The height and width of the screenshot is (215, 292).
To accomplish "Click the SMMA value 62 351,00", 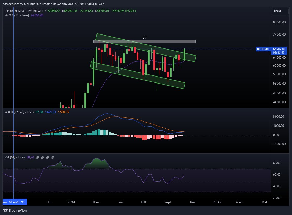I will click(x=37, y=15).
